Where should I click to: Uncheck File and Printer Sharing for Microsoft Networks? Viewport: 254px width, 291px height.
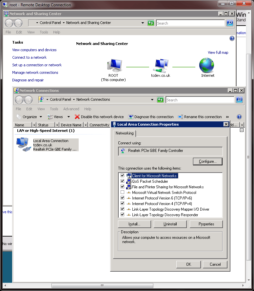pyautogui.click(x=122, y=187)
